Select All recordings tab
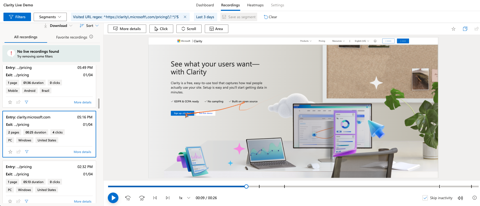This screenshot has width=480, height=206. [26, 37]
